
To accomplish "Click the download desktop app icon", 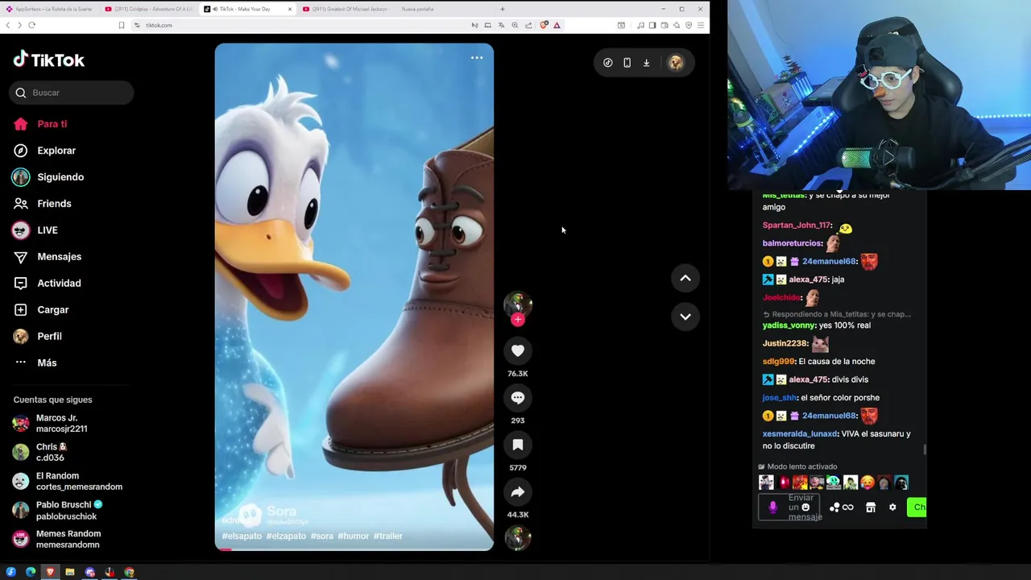I will [x=646, y=63].
